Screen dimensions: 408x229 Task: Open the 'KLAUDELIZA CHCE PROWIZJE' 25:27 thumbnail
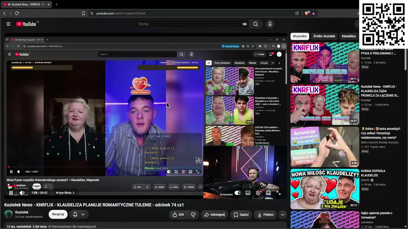[x=324, y=105]
